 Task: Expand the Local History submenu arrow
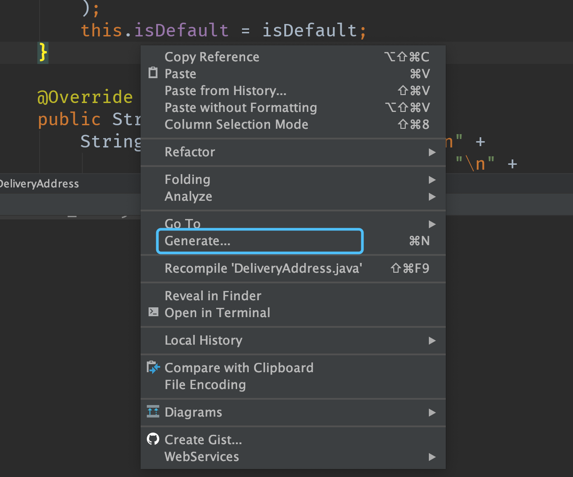coord(432,341)
